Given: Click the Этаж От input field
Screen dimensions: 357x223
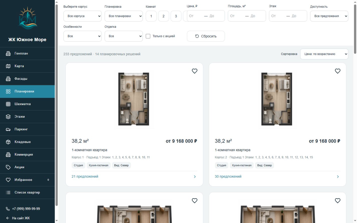Looking at the screenshot, I should pyautogui.click(x=277, y=16).
